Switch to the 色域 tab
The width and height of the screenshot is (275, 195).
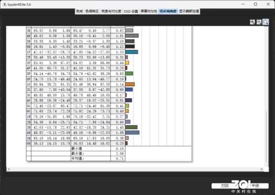[79, 11]
